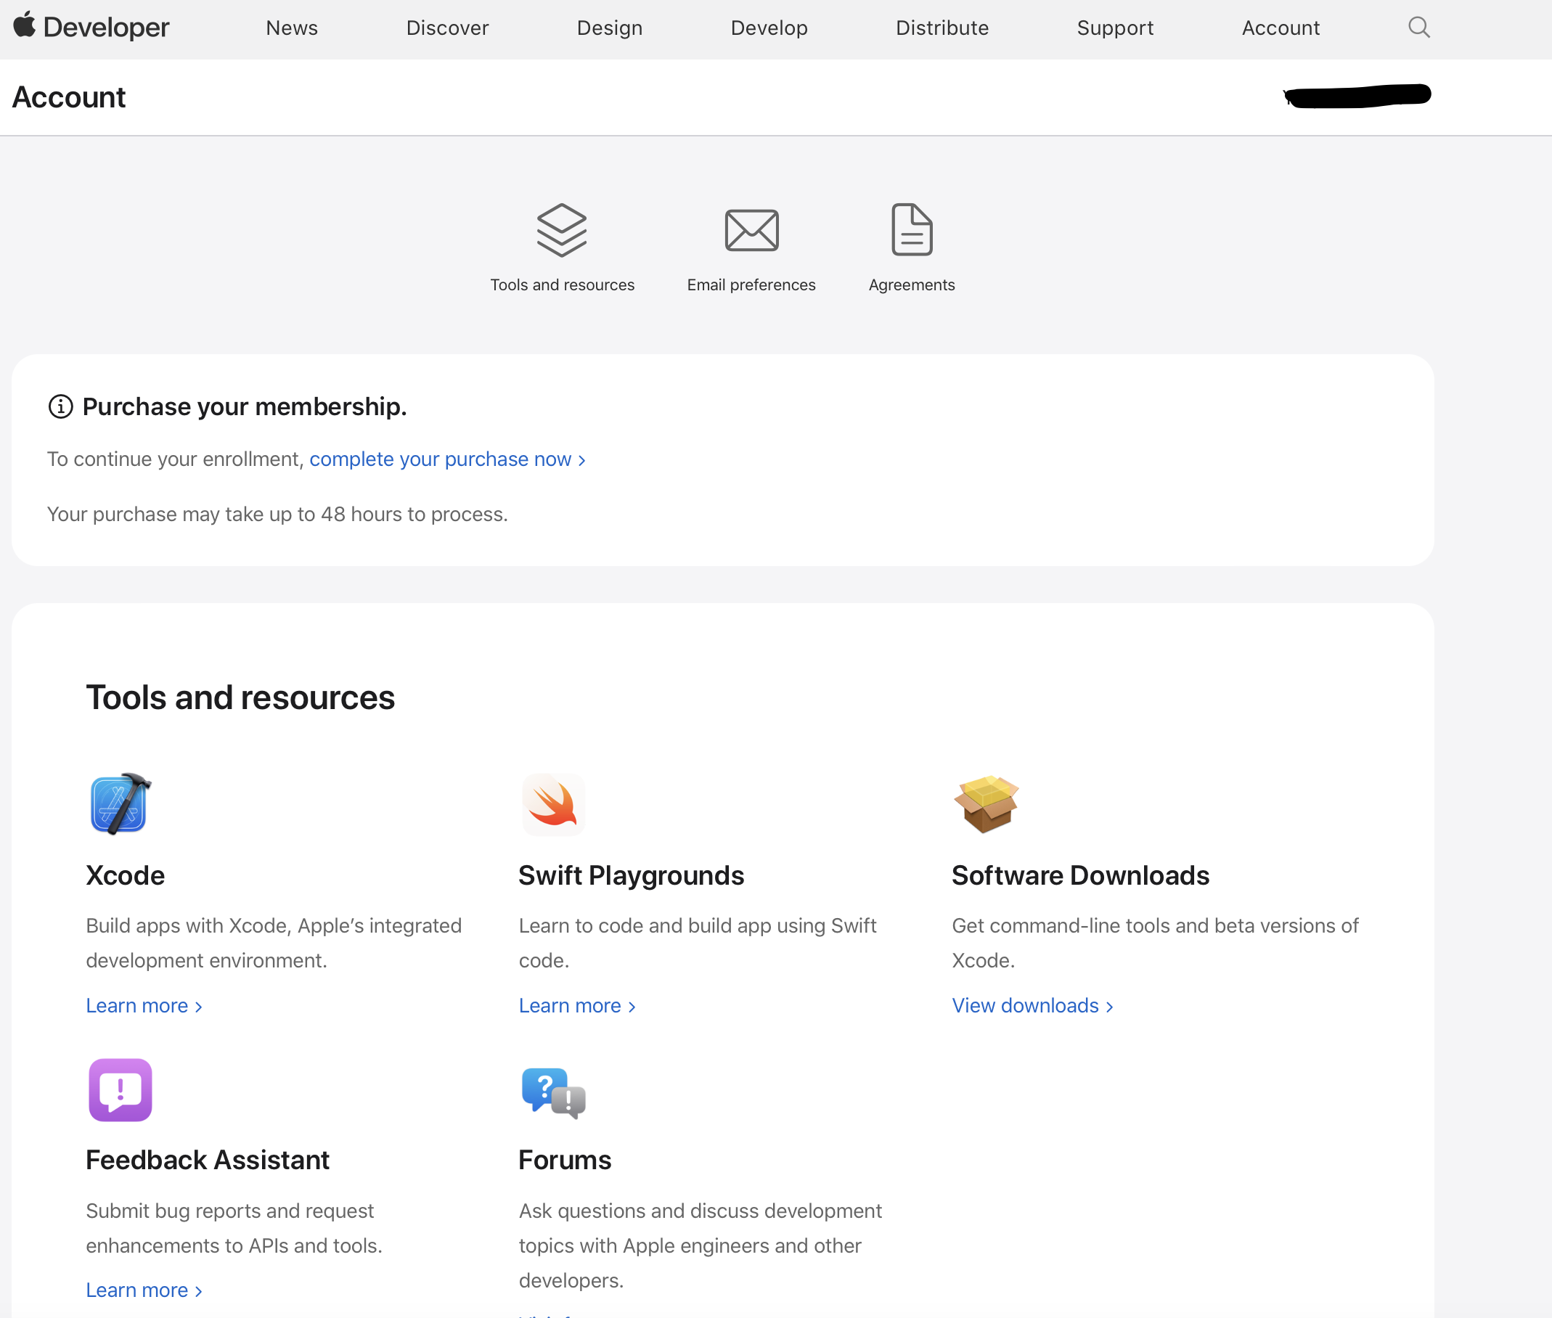Open the search magnifier icon
Screen dimensions: 1552x1318
pyautogui.click(x=1418, y=28)
